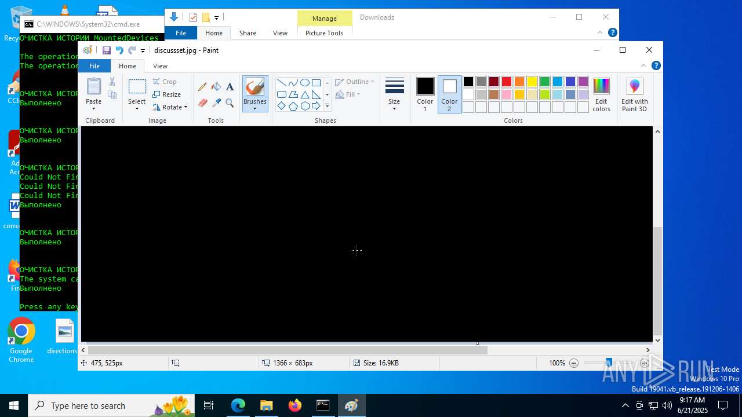Click the Save icon in Paint's title bar
This screenshot has width=742, height=417.
pyautogui.click(x=107, y=50)
